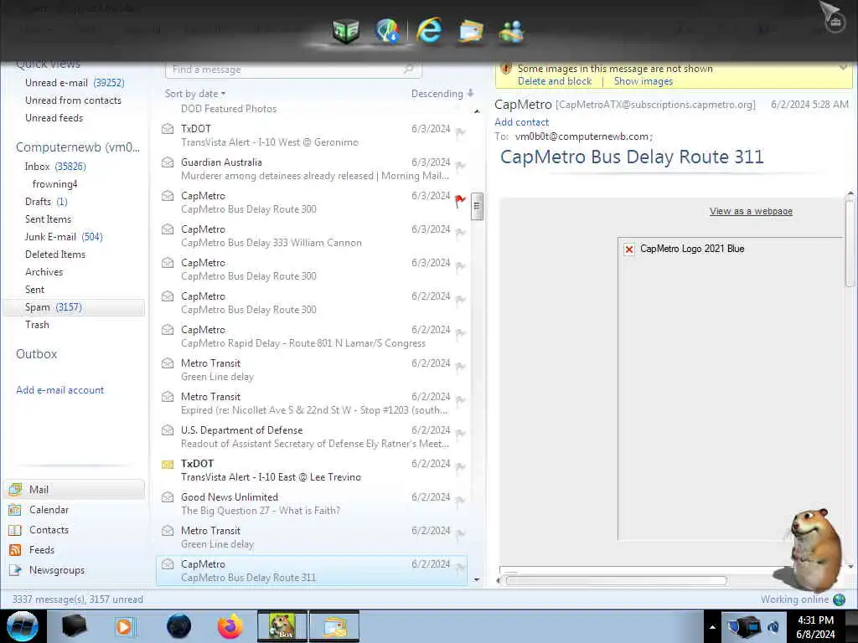Image resolution: width=858 pixels, height=643 pixels.
Task: Open the media player taskbar icon
Action: tap(125, 626)
